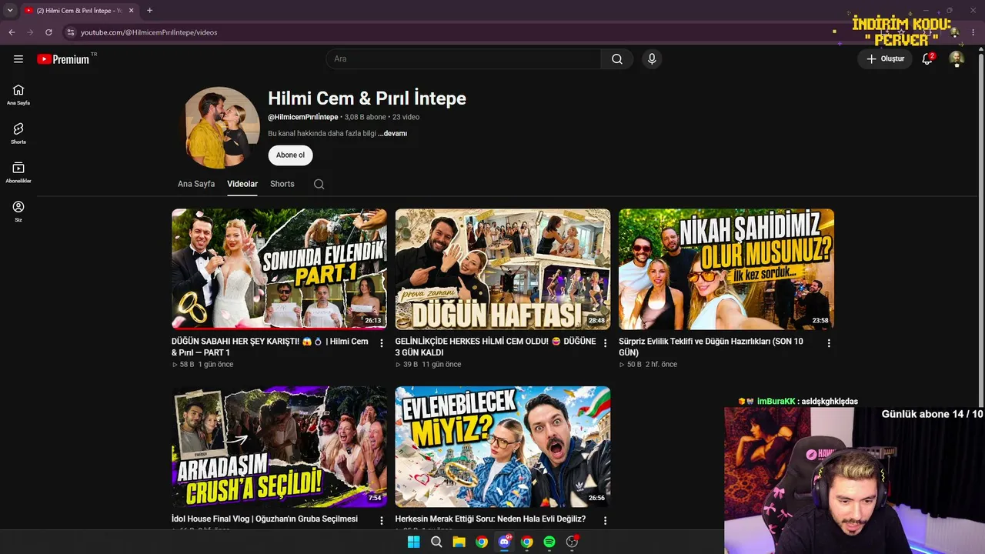
Task: Select the Videolar tab
Action: [x=242, y=184]
